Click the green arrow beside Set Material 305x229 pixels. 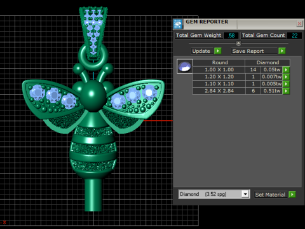[x=292, y=194]
